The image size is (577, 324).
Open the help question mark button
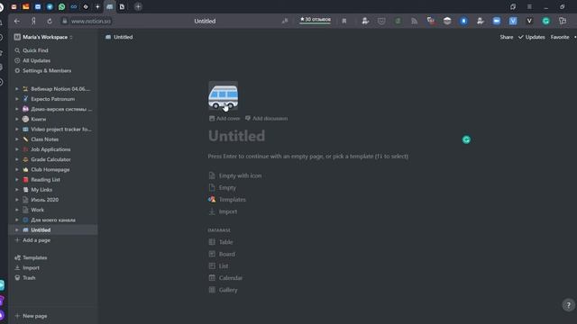(x=568, y=304)
